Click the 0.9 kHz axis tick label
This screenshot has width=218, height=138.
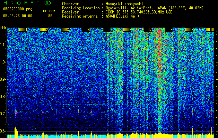[x=3, y=79]
